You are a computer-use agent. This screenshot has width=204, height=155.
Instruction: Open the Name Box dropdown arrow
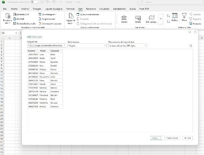click(x=16, y=33)
